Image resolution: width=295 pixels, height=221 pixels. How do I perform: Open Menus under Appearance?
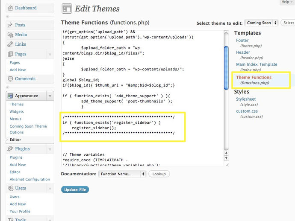coord(15,119)
